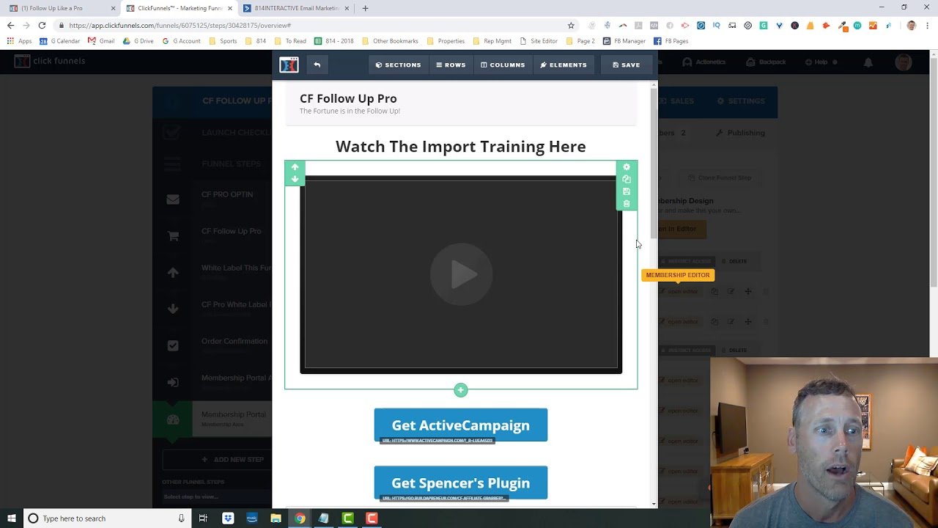Select the Watch The Import Training headline
Viewport: 938px width, 528px height.
[461, 147]
